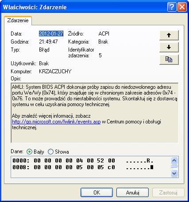Click the data box scroll down arrow
This screenshot has width=189, height=202.
(x=174, y=173)
